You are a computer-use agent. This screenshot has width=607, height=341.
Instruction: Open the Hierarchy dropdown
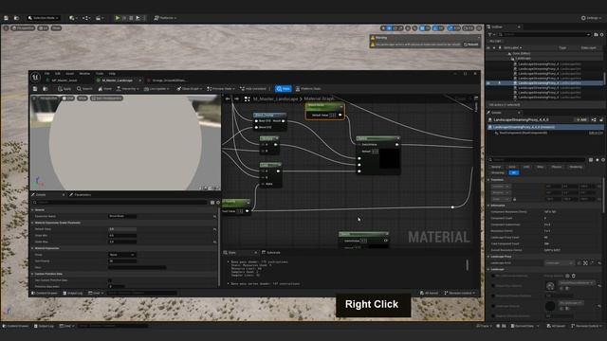[x=128, y=89]
